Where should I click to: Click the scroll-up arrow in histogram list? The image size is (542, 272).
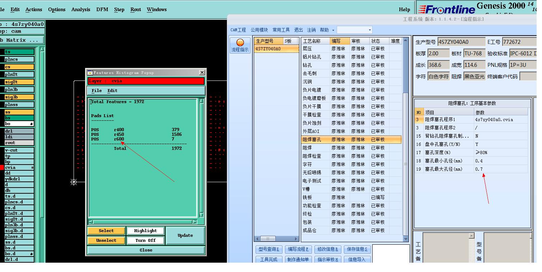coord(202,101)
